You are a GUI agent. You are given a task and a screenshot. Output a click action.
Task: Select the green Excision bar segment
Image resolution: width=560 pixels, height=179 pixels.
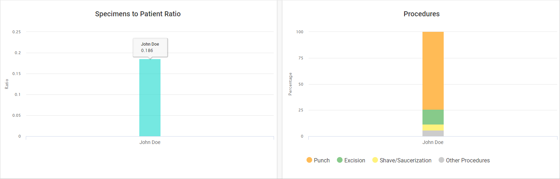(433, 117)
